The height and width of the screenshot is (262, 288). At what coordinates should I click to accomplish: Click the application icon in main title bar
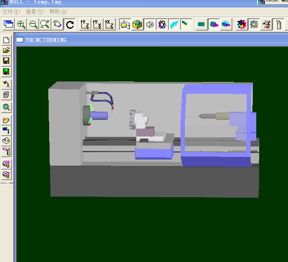pos(4,2)
